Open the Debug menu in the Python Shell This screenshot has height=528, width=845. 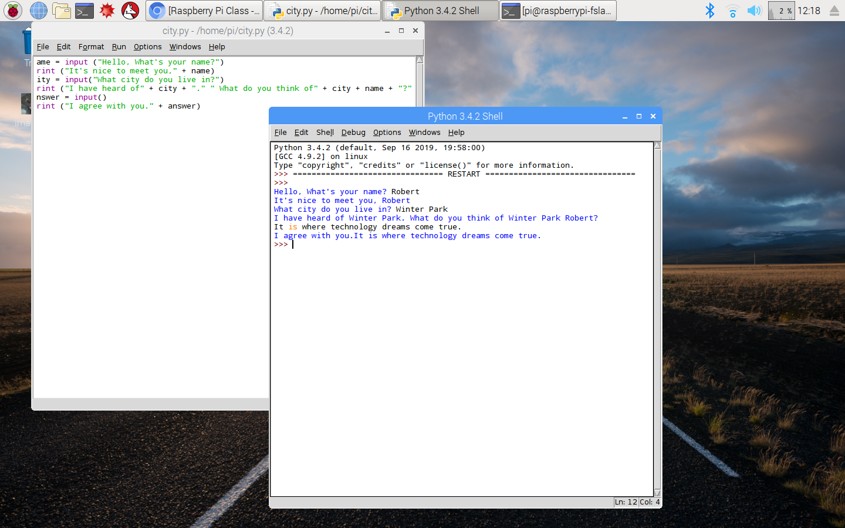(353, 132)
